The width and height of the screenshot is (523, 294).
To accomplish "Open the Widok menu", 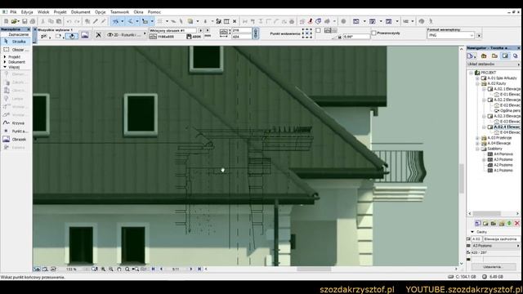I will pos(43,12).
